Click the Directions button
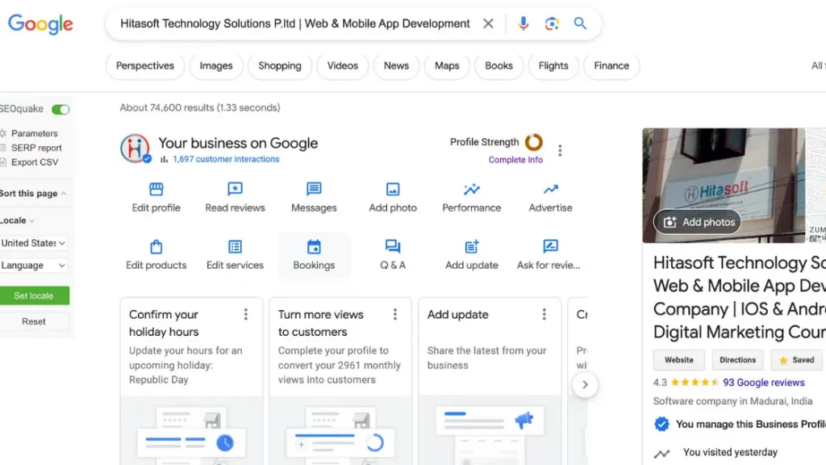The width and height of the screenshot is (826, 465). pyautogui.click(x=737, y=360)
